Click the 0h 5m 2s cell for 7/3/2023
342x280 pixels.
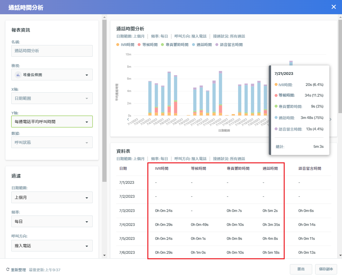[270, 211]
